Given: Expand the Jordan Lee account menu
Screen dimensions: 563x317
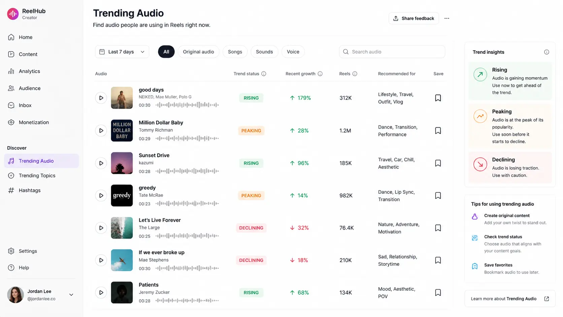Looking at the screenshot, I should [x=71, y=295].
